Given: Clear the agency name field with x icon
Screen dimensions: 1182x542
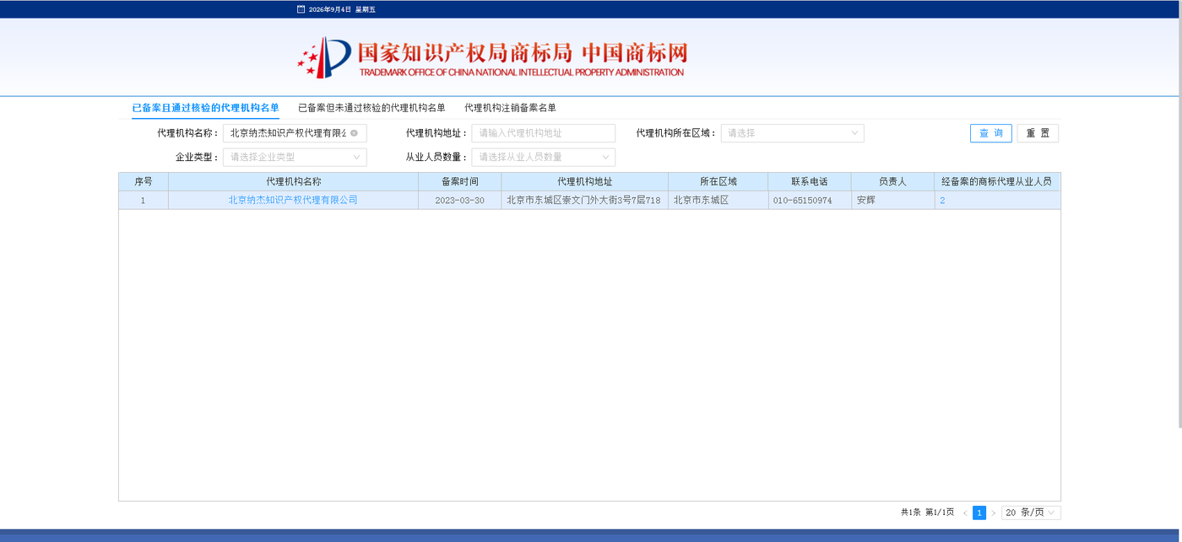Looking at the screenshot, I should pos(354,133).
